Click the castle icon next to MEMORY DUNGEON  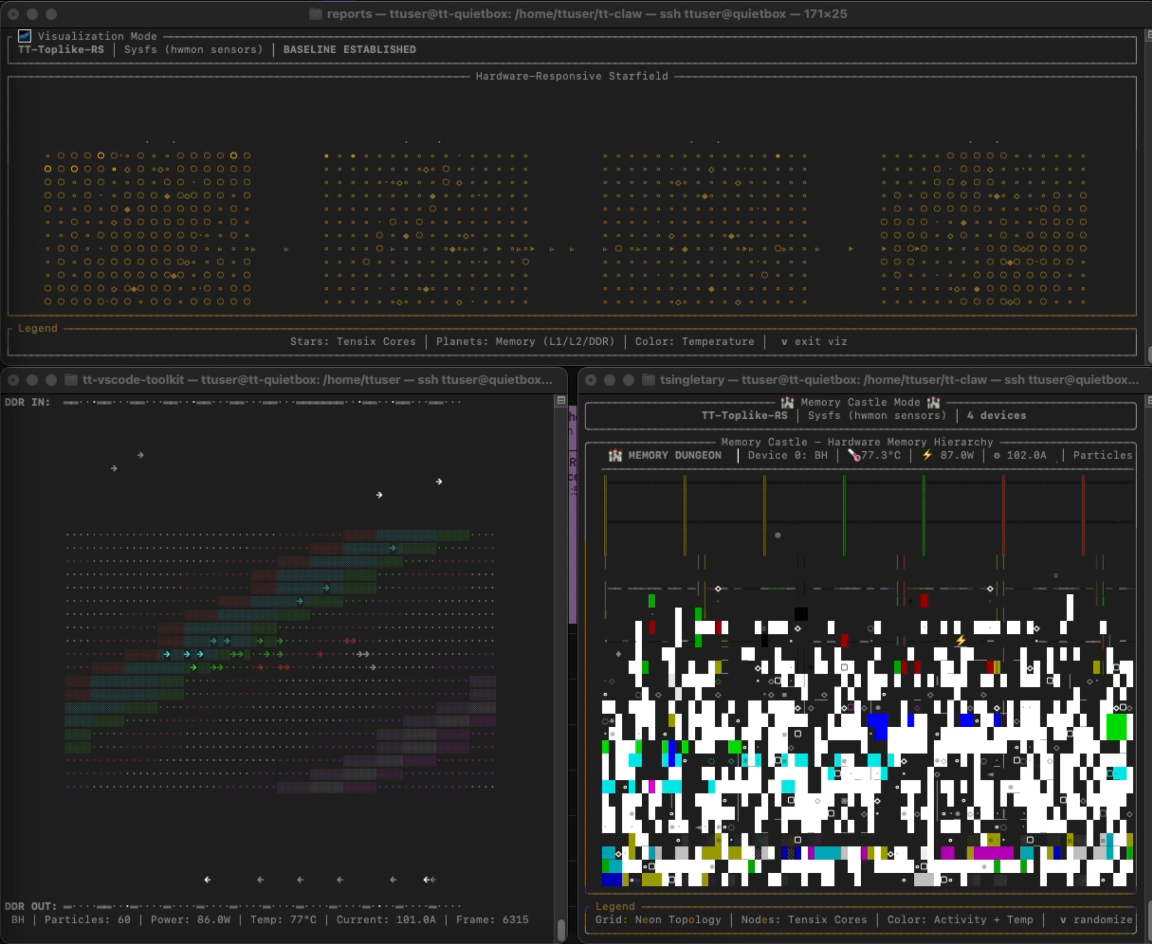tap(615, 455)
